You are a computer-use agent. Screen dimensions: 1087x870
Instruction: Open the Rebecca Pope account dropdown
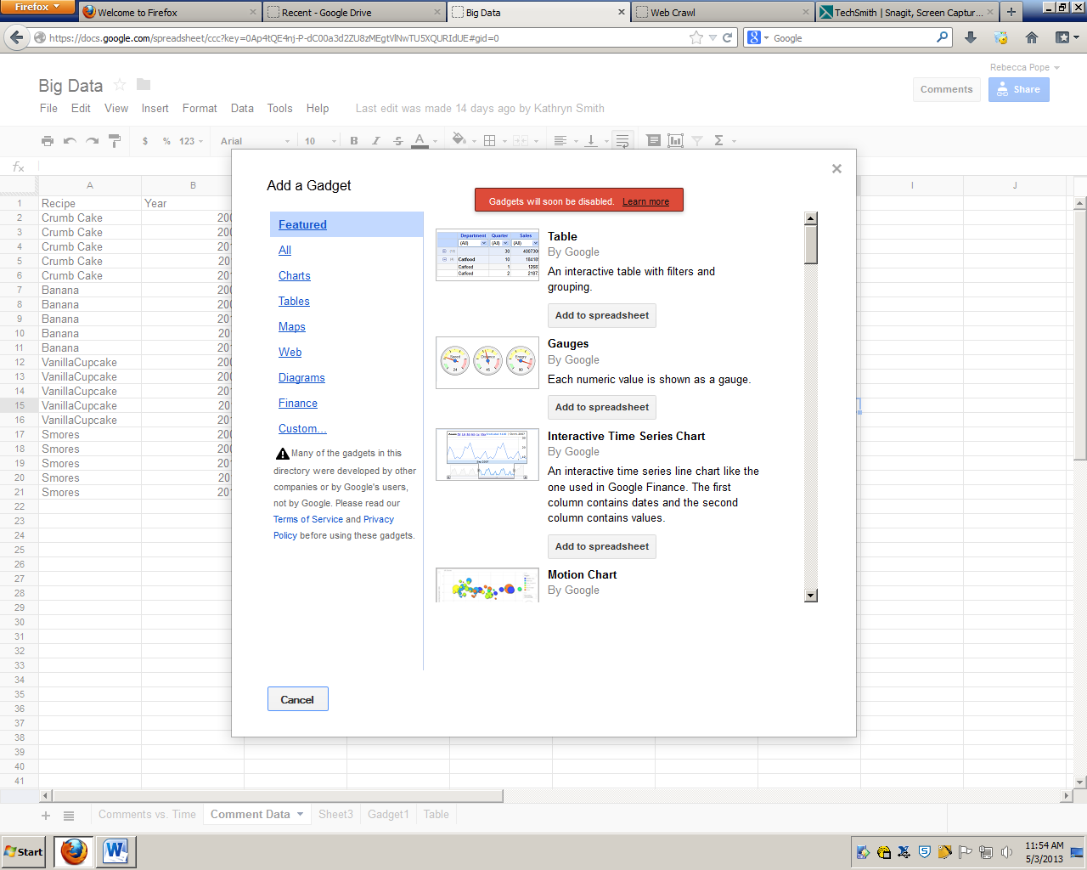point(1025,67)
